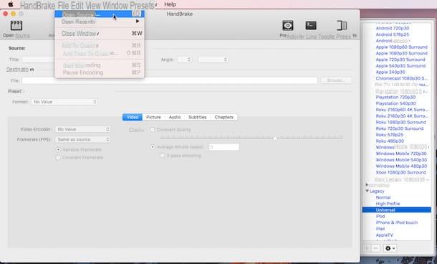Viewport: 437px width, 264px height.
Task: Select Average Bitrate radio button
Action: [153, 147]
